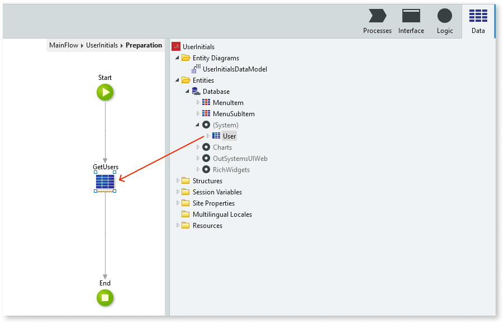Navigate to UserInitials in breadcrumb
504x324 pixels.
tap(102, 45)
